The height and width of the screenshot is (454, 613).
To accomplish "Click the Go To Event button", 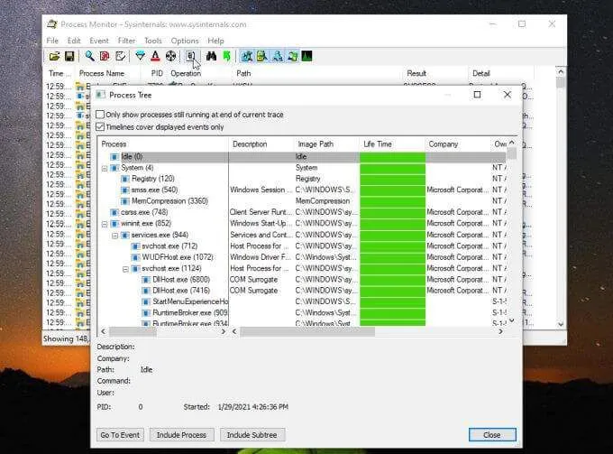I will point(120,435).
